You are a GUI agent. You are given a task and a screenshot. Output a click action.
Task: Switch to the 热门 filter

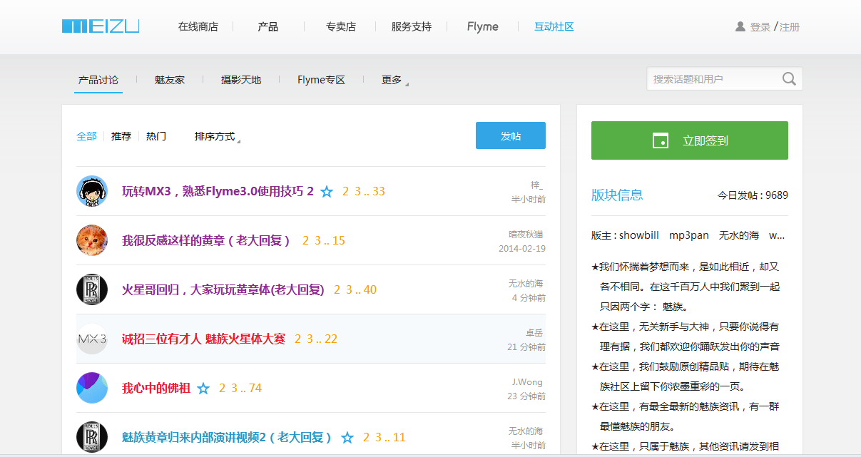click(156, 136)
